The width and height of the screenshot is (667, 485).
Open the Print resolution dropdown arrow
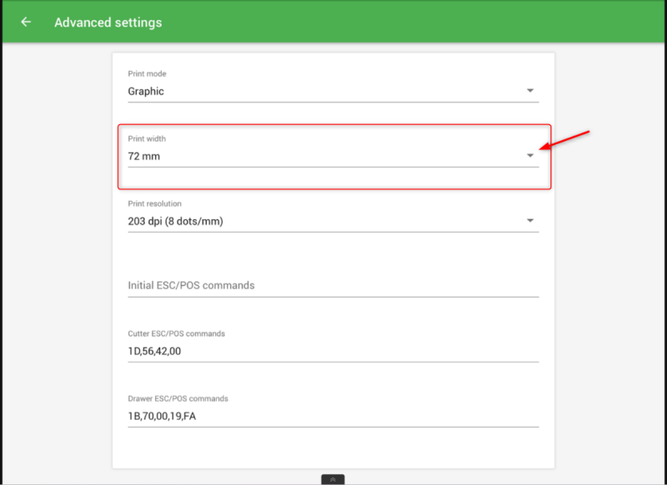click(530, 220)
